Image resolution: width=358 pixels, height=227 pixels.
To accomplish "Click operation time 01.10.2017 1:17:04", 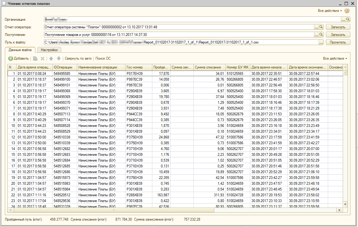I will click(34, 201).
